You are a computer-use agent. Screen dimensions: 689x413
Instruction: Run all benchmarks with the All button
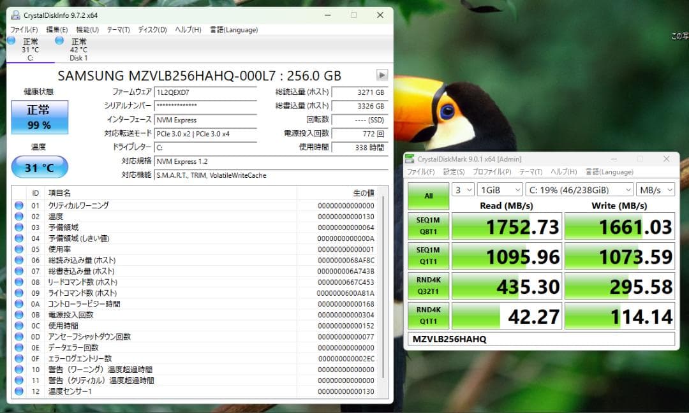coord(427,196)
